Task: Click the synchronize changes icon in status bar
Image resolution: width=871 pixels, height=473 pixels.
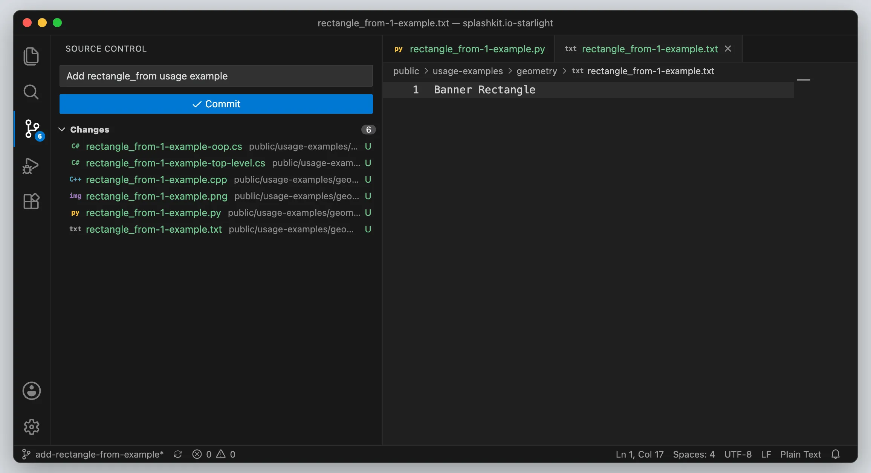Action: (178, 454)
